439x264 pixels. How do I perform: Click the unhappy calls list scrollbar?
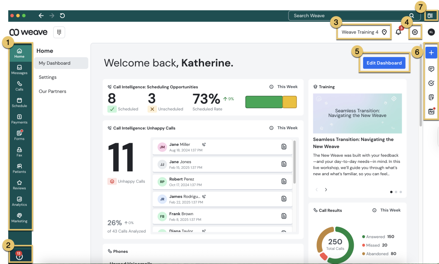[x=295, y=162]
